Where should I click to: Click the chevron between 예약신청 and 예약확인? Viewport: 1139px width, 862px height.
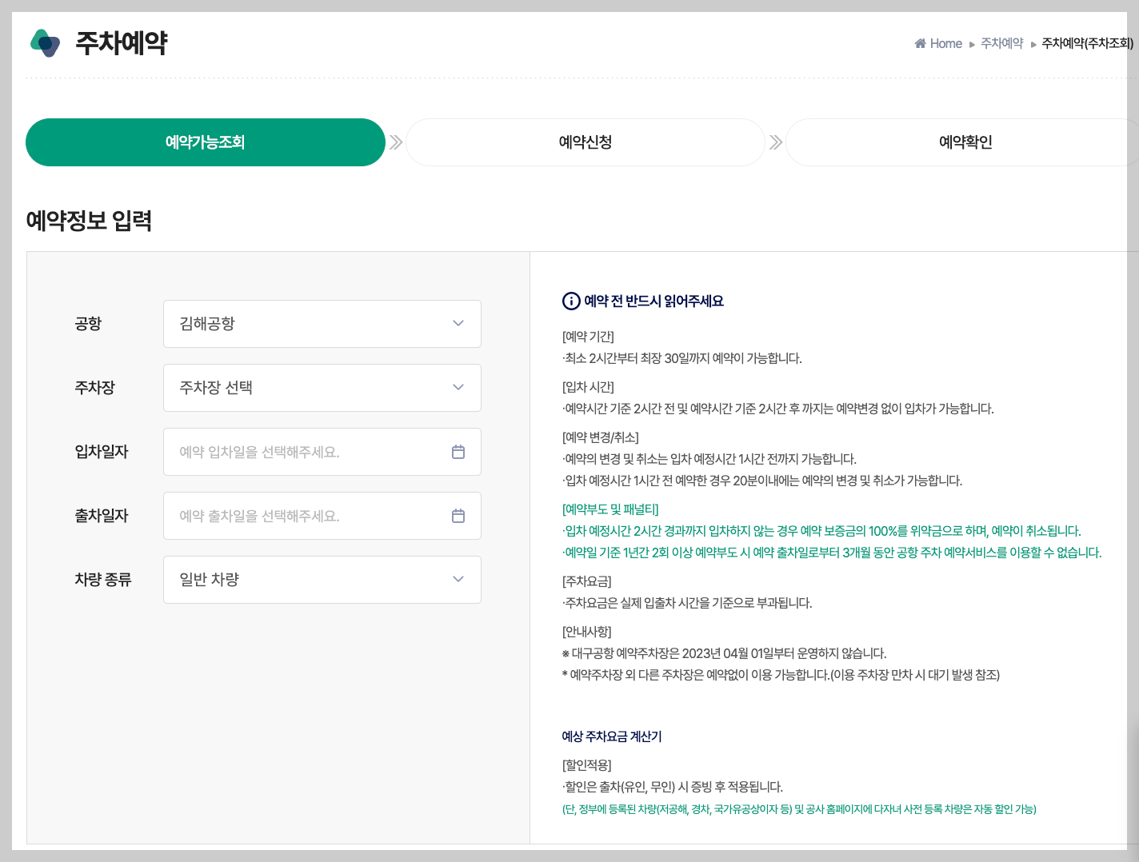coord(775,142)
